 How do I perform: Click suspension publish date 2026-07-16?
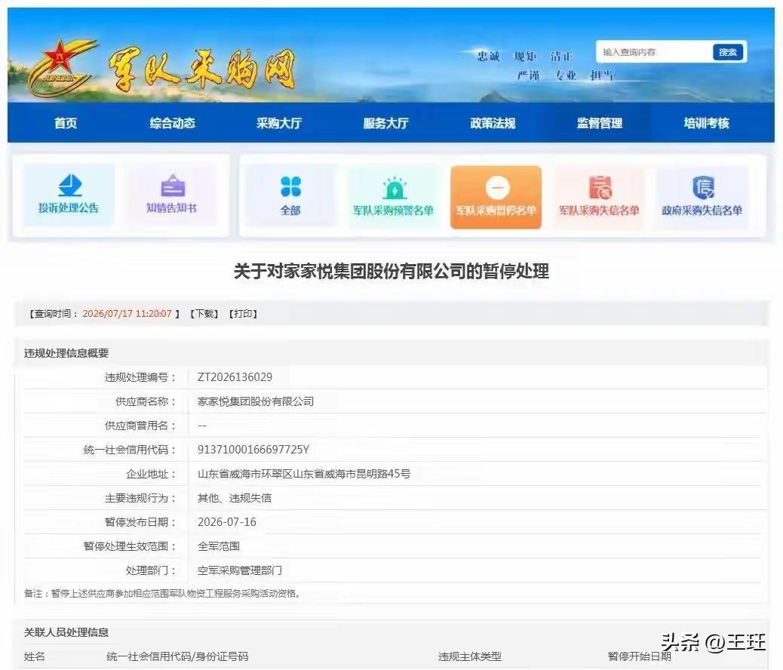coord(227,522)
